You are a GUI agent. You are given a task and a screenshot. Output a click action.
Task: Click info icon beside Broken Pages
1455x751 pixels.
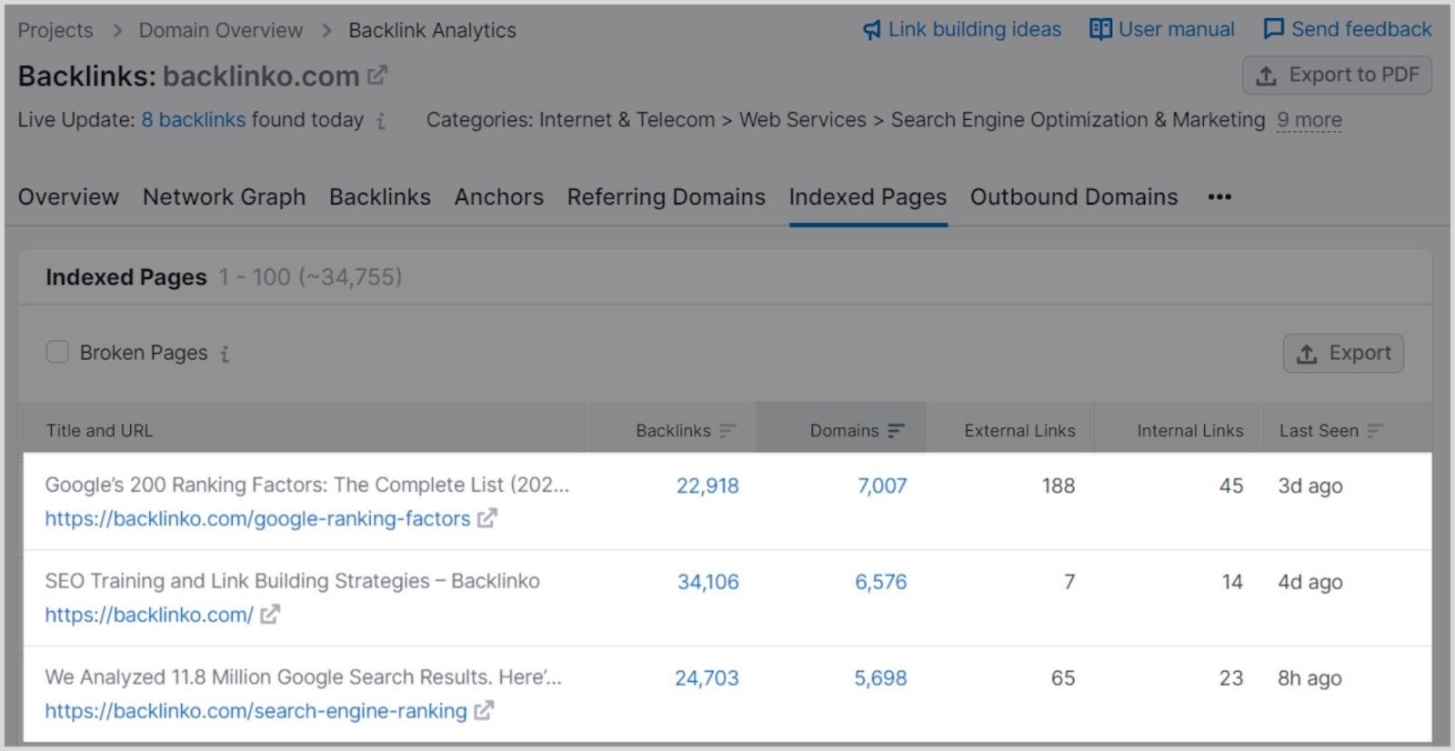tap(225, 354)
